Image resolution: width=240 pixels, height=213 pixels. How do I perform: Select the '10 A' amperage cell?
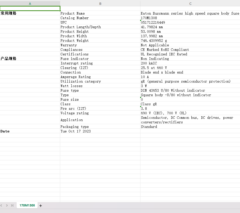[x=190, y=77]
